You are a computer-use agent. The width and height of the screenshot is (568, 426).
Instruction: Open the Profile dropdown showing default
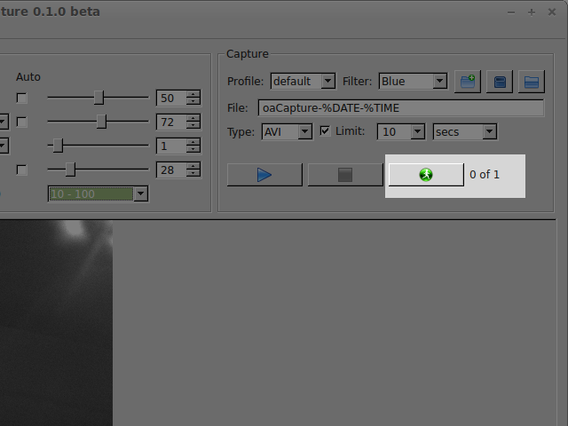tap(303, 81)
